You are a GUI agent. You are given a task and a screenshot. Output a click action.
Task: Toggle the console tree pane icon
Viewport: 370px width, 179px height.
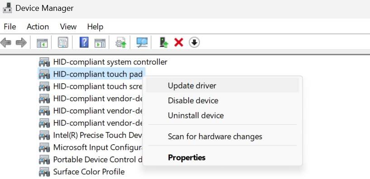click(x=42, y=43)
